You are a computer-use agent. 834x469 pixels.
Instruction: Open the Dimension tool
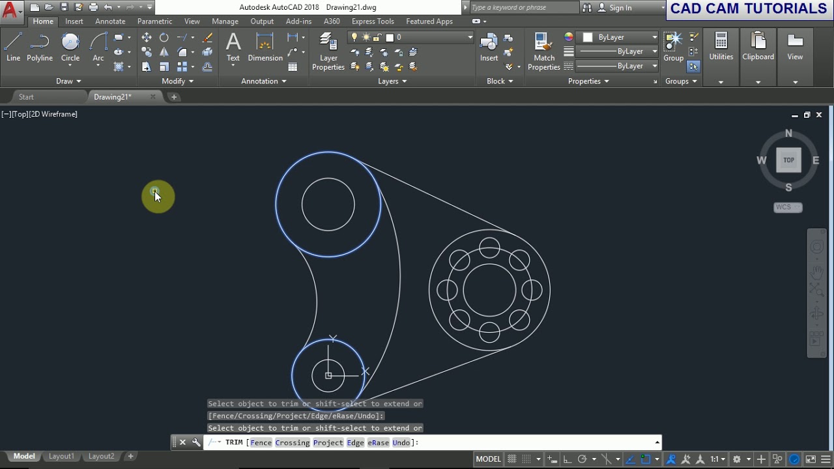pyautogui.click(x=265, y=48)
